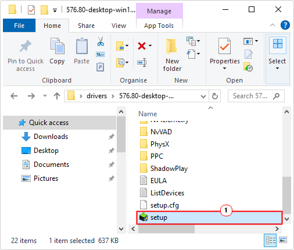The width and height of the screenshot is (294, 250).
Task: Click the New item icon
Action: [x=191, y=41]
